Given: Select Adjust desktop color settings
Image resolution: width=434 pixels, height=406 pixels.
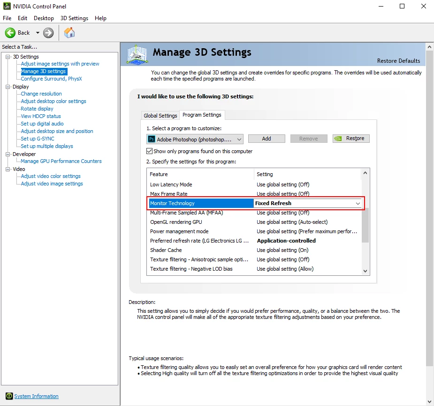Looking at the screenshot, I should tap(53, 101).
